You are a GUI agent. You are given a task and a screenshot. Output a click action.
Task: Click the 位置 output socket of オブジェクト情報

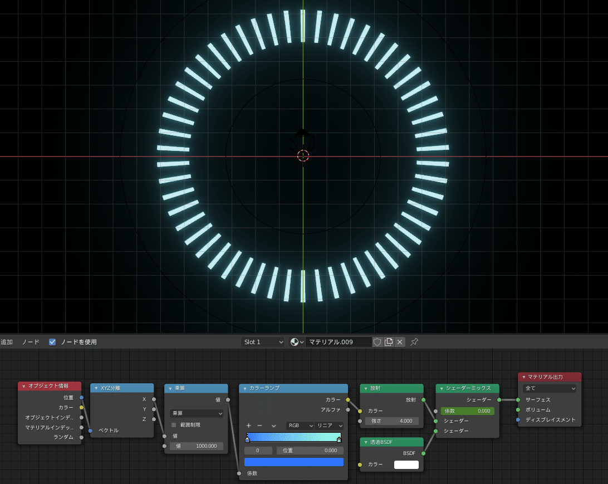(x=81, y=398)
